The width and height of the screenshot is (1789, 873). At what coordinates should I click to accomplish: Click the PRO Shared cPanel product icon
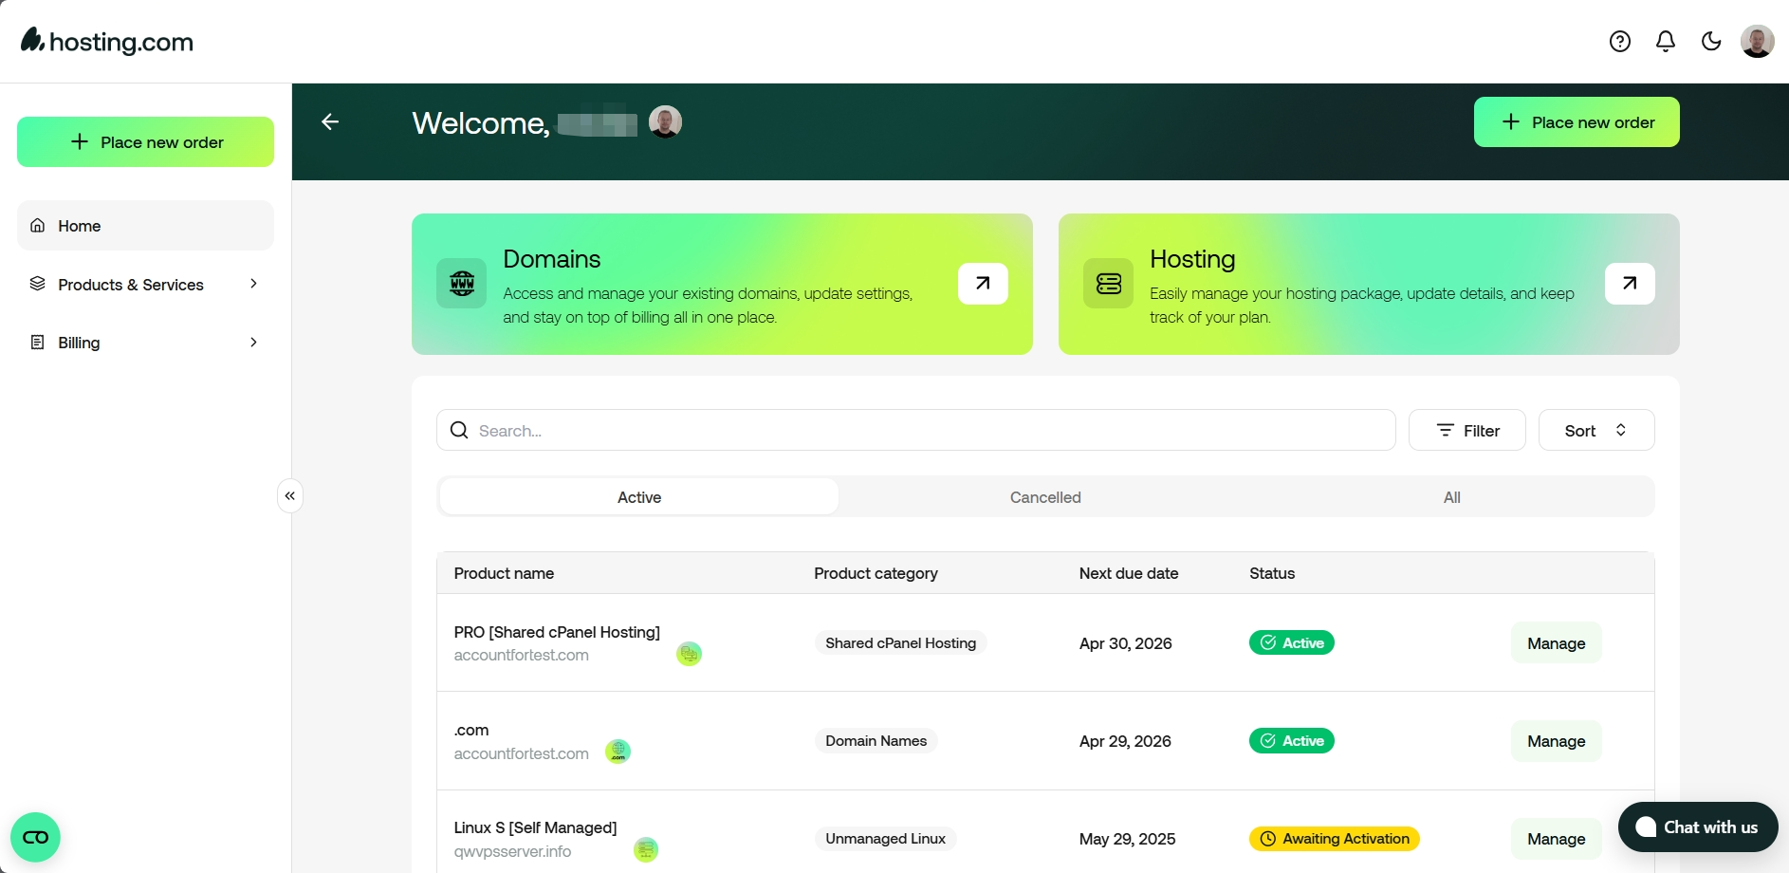689,654
